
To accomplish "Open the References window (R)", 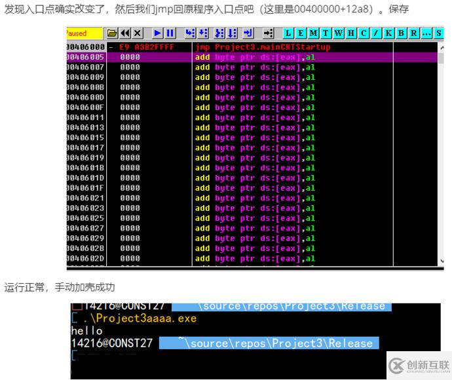I will pyautogui.click(x=413, y=33).
